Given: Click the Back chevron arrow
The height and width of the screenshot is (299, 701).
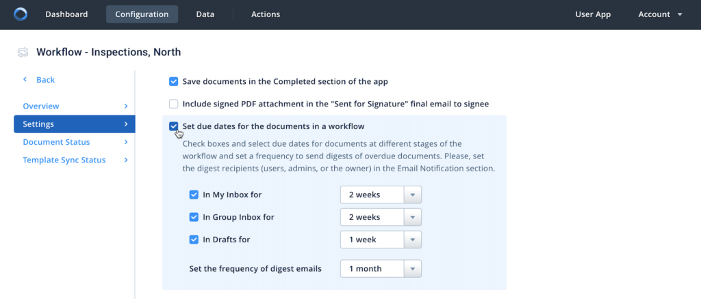Looking at the screenshot, I should point(25,80).
